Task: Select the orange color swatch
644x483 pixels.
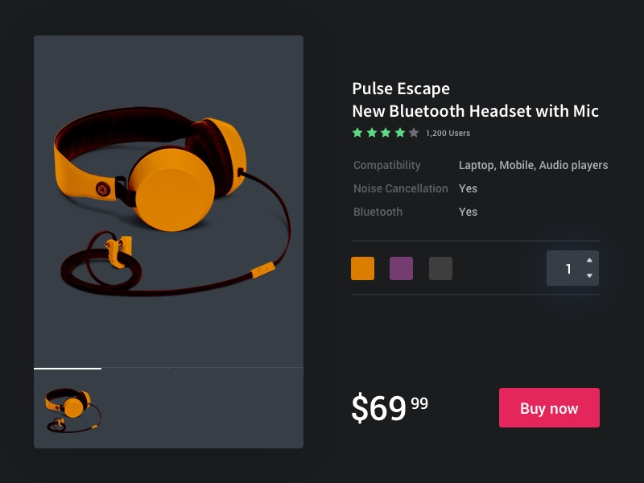Action: click(x=363, y=269)
